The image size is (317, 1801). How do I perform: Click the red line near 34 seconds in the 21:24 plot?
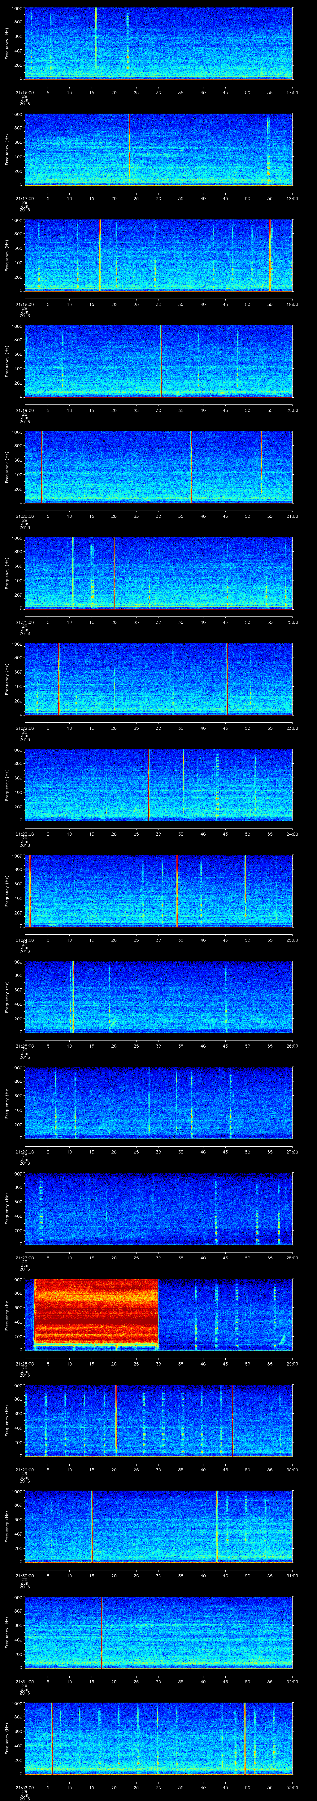[x=178, y=891]
